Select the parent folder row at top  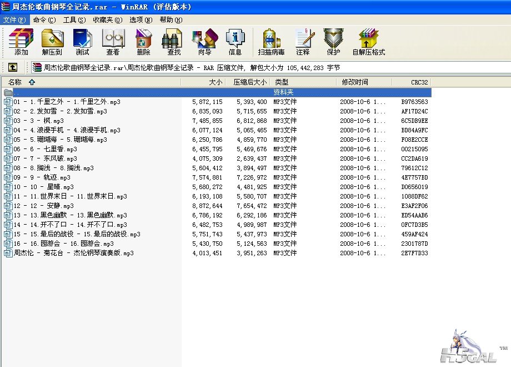[222, 92]
